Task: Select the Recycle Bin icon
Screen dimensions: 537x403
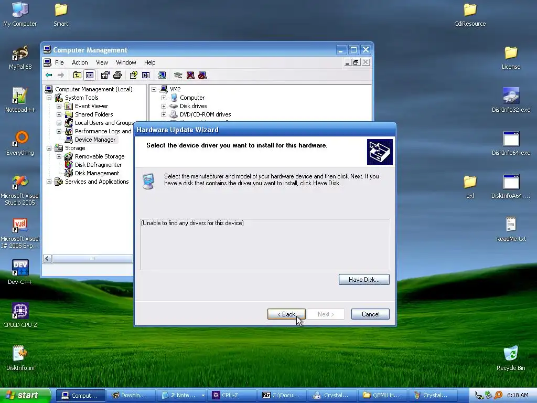Action: click(511, 358)
